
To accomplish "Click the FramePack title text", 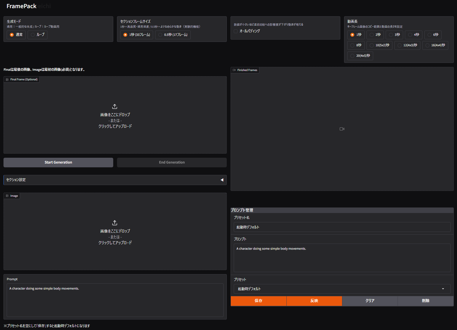I will click(22, 6).
